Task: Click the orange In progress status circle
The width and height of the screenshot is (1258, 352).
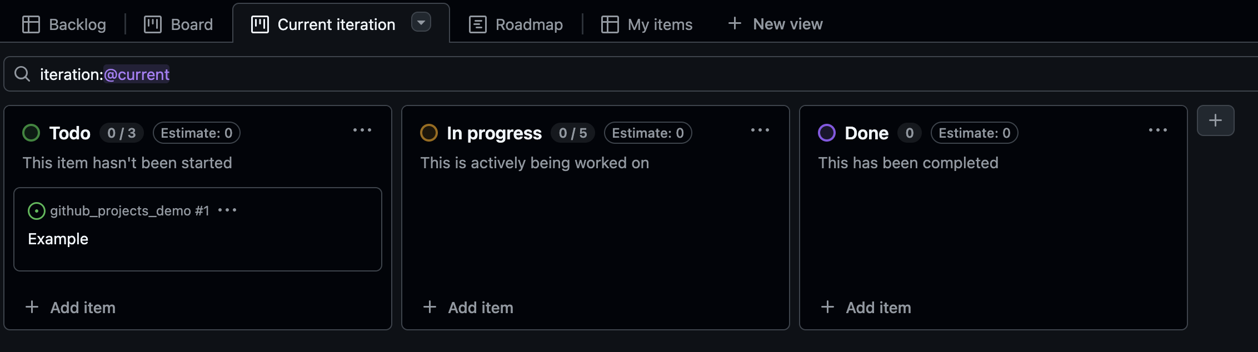Action: pyautogui.click(x=428, y=132)
